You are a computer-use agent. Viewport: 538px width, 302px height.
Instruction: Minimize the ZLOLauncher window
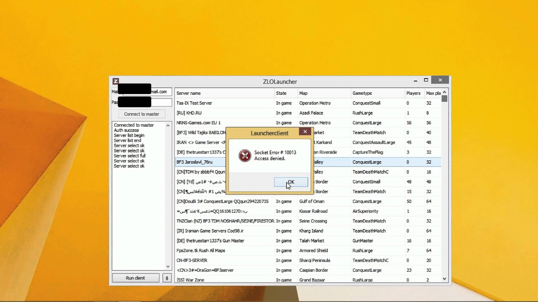[x=415, y=81]
